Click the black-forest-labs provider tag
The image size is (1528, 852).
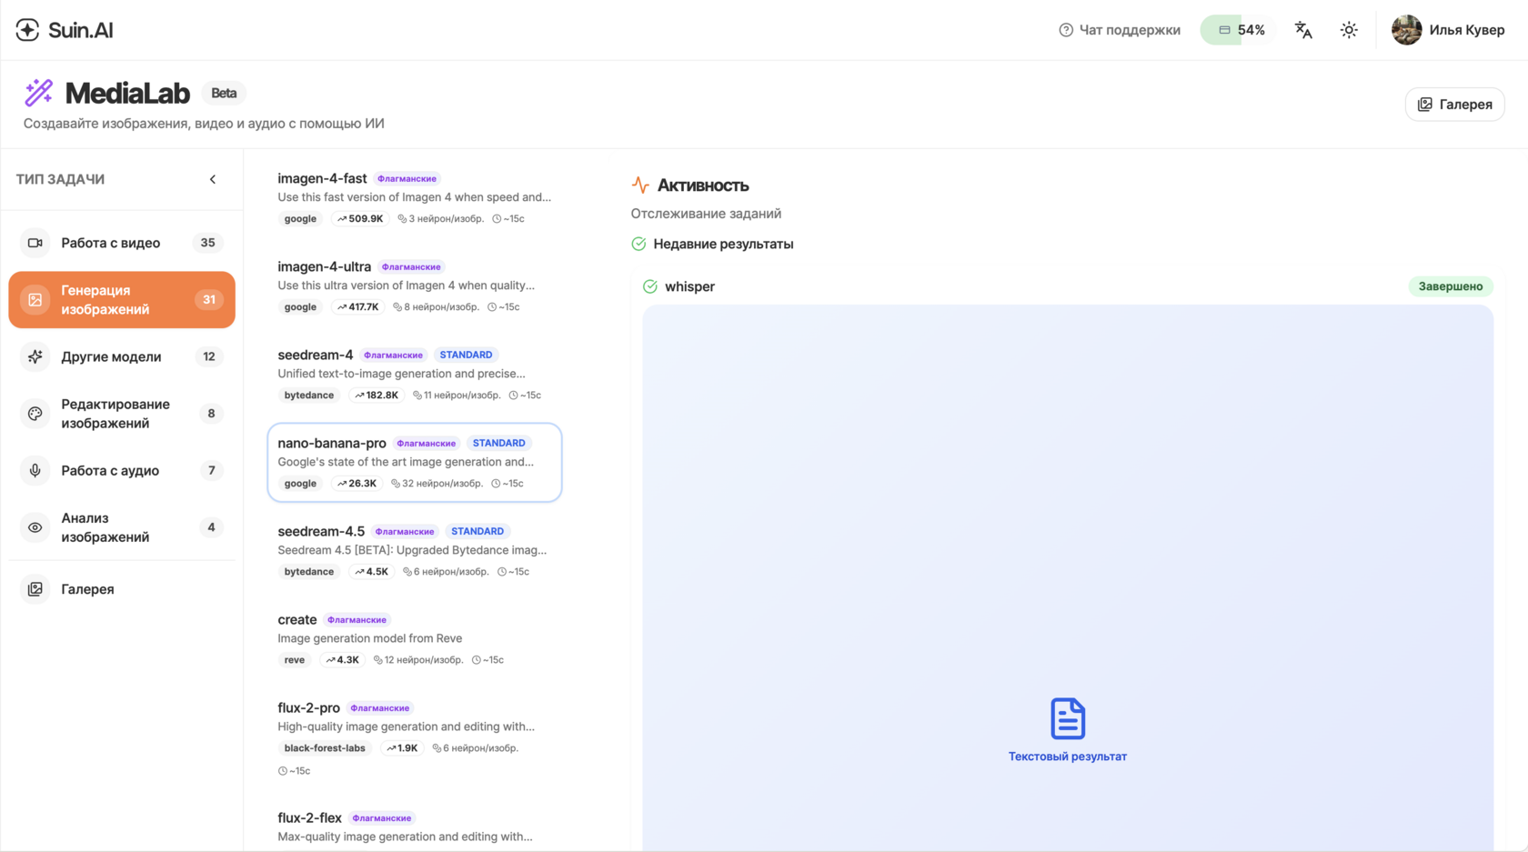325,748
